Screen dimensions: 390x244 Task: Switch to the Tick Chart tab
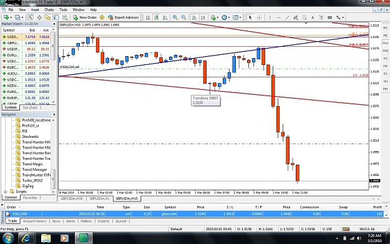point(30,108)
